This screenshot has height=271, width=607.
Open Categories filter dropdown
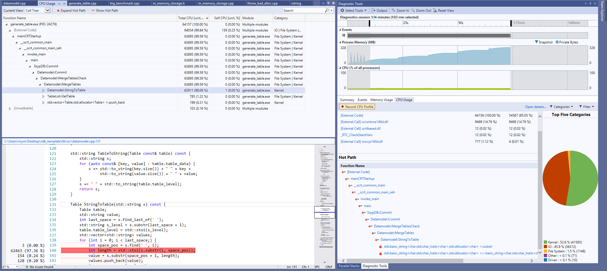(x=561, y=107)
